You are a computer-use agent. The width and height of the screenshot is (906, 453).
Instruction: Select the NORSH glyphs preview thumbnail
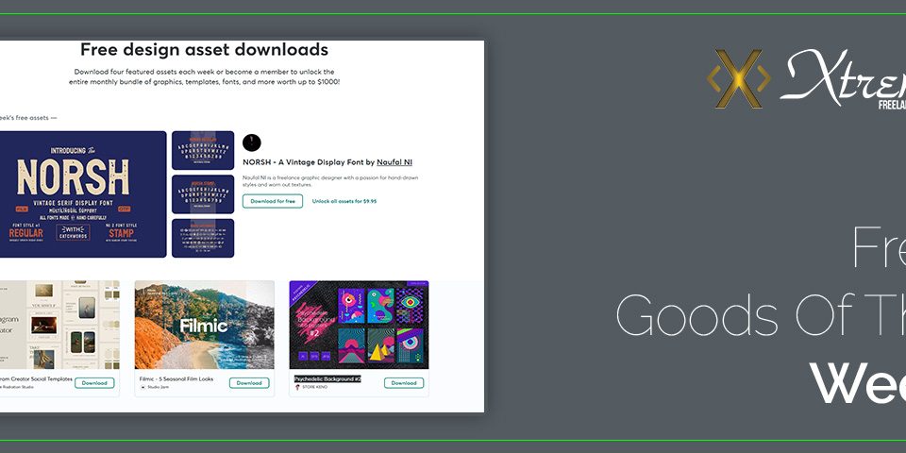[x=203, y=238]
